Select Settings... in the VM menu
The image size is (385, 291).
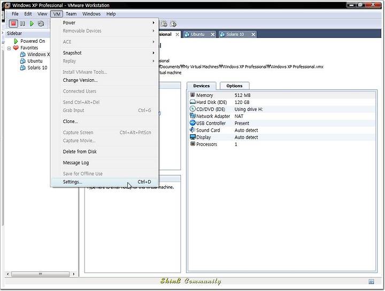pyautogui.click(x=105, y=182)
